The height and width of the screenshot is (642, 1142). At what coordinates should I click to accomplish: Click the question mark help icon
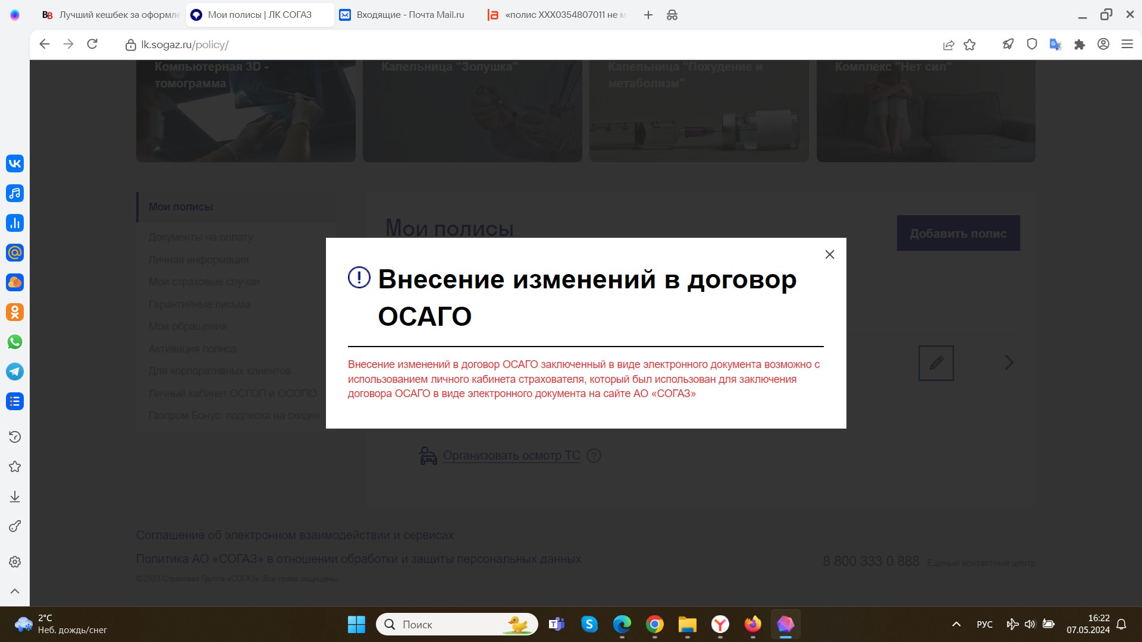coord(594,455)
